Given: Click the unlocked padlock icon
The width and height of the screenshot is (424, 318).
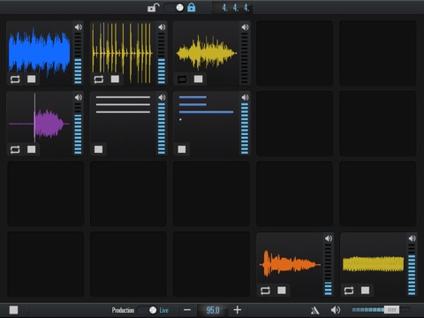Looking at the screenshot, I should 153,7.
